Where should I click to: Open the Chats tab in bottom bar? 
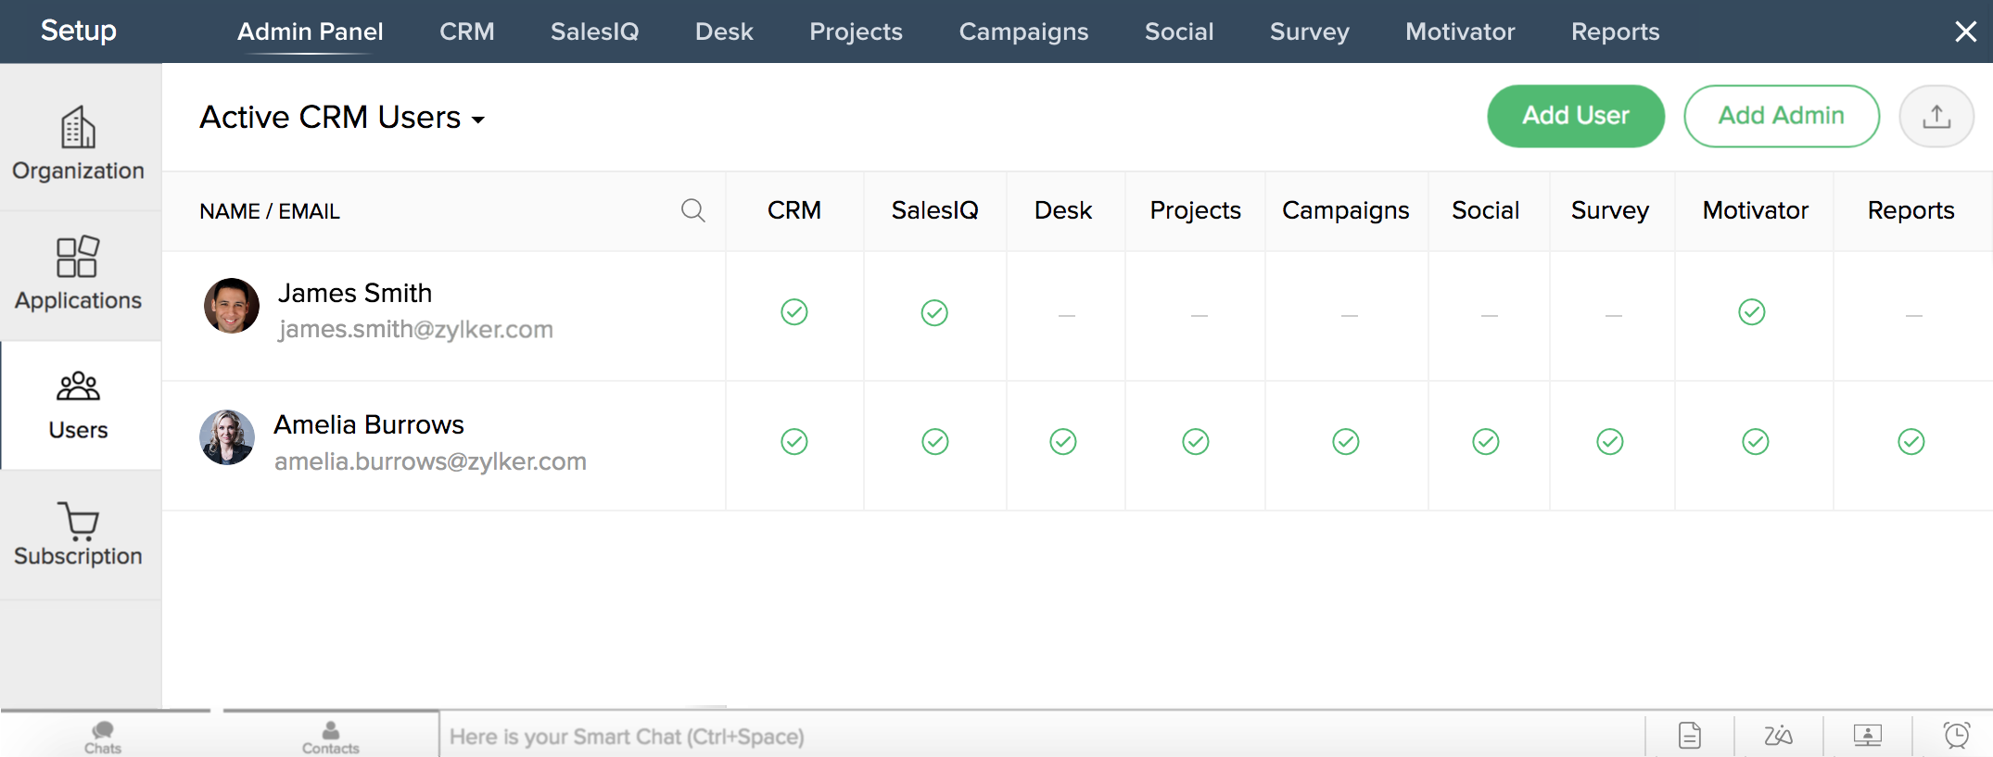point(103,738)
